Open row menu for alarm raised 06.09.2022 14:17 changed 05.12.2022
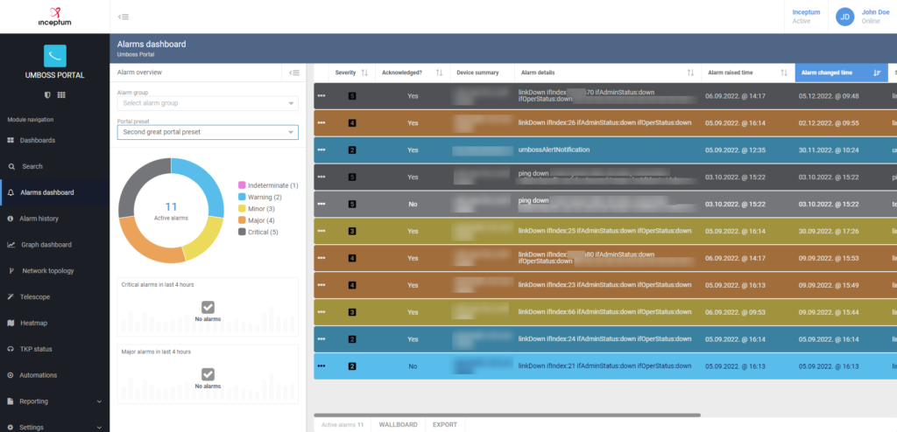Screen dimensions: 897x432 tap(321, 96)
